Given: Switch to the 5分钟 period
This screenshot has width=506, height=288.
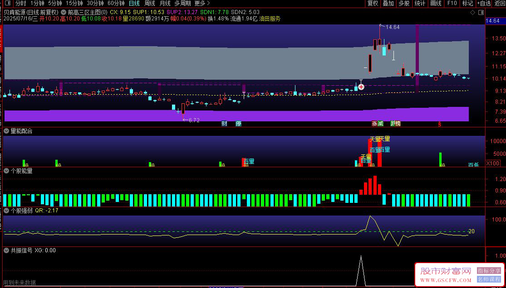Looking at the screenshot, I should point(55,4).
